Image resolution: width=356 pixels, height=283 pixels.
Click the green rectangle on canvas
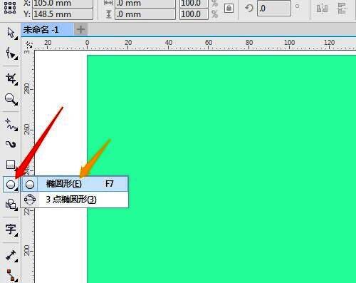point(221,169)
